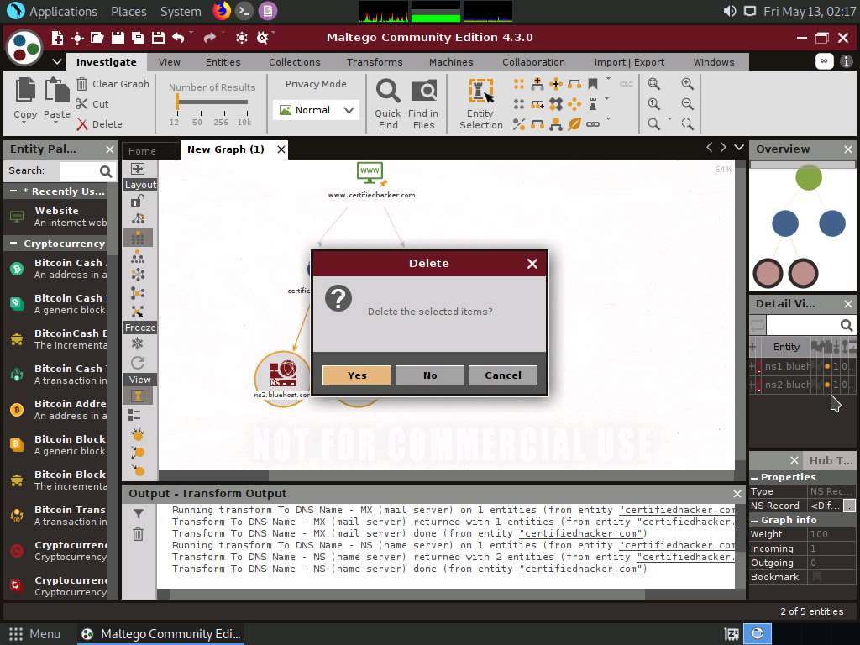Toggle the Detail View panel button beside search
860x645 pixels.
click(x=758, y=325)
